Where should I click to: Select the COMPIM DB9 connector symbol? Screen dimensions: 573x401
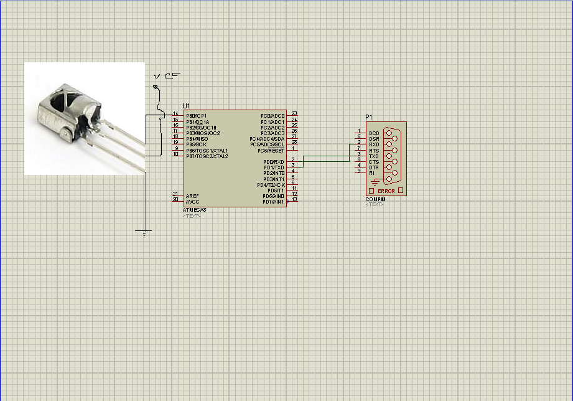392,156
